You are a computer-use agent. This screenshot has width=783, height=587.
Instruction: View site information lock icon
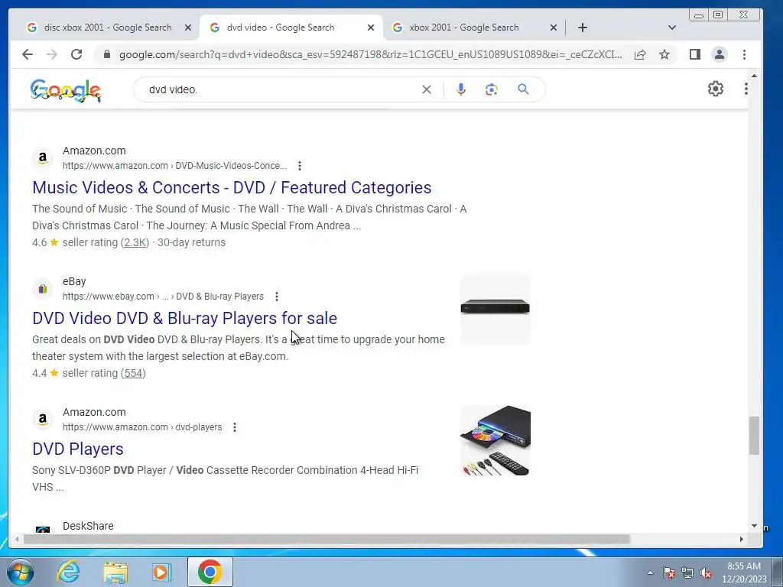pos(106,54)
